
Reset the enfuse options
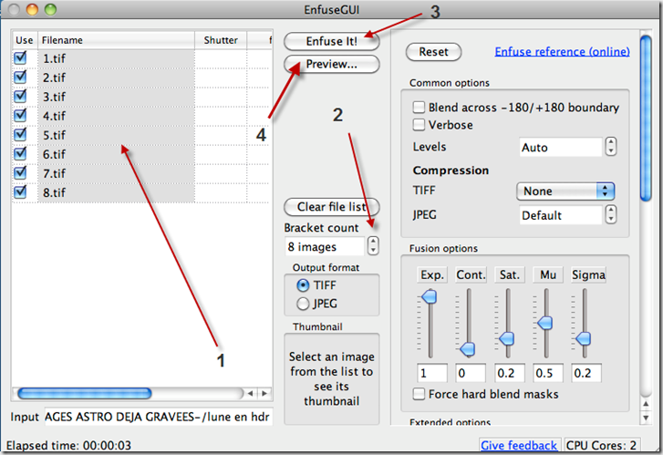(x=433, y=52)
